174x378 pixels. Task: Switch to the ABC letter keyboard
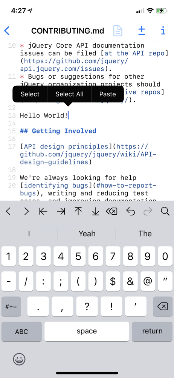[x=21, y=331]
